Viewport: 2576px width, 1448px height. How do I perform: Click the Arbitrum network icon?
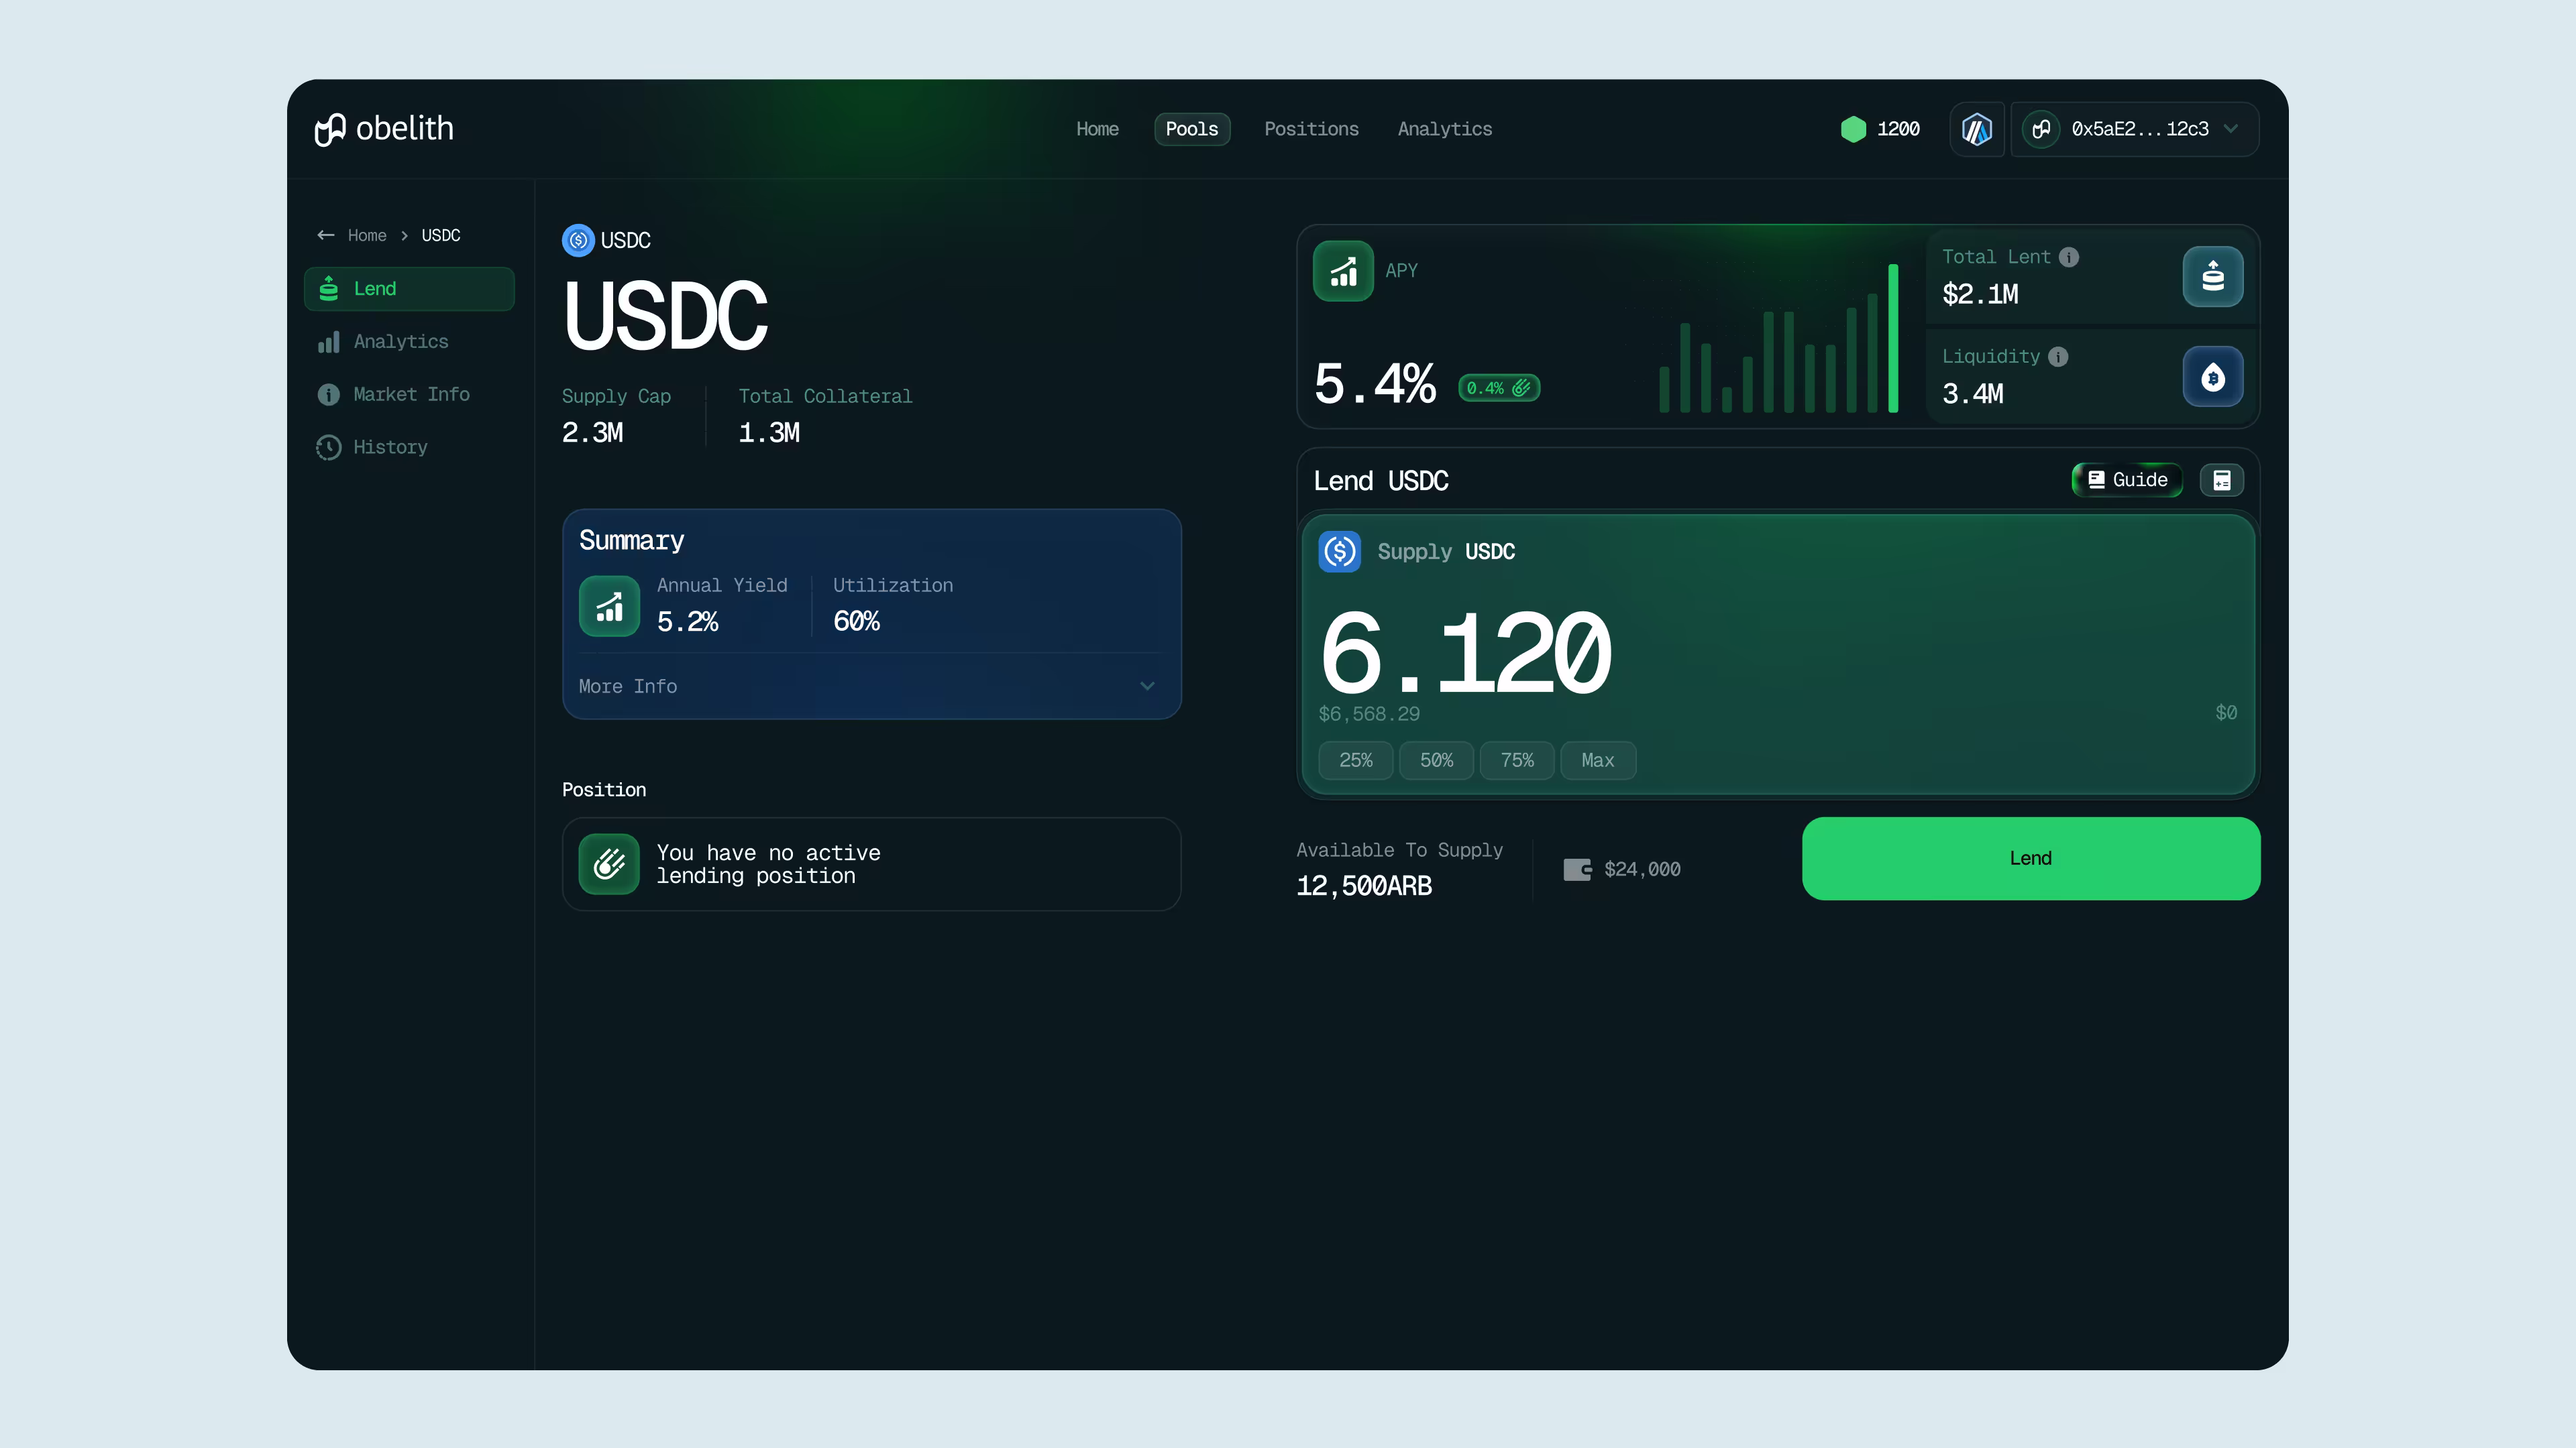tap(1976, 129)
